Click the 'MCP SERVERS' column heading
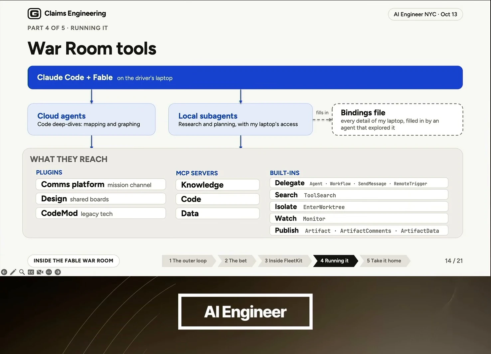Viewport: 491px width, 354px height. pos(197,173)
